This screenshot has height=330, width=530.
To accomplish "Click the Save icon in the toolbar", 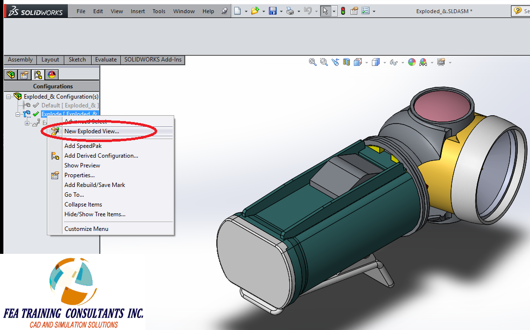I will pyautogui.click(x=272, y=10).
